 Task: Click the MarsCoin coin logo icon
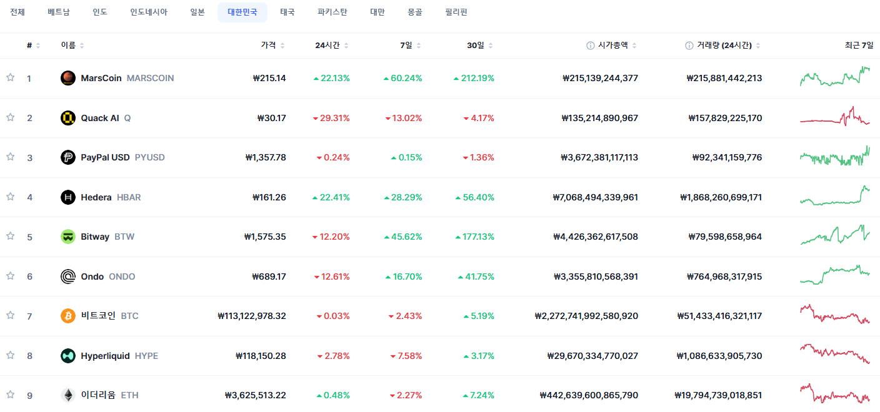click(x=68, y=78)
